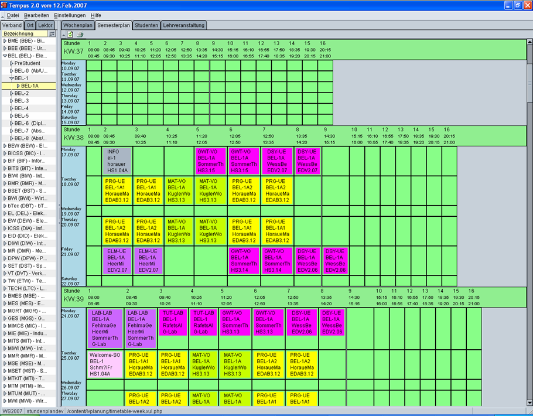533x416 pixels.
Task: Switch to the Lehrveranstaltung tab
Action: (x=184, y=26)
